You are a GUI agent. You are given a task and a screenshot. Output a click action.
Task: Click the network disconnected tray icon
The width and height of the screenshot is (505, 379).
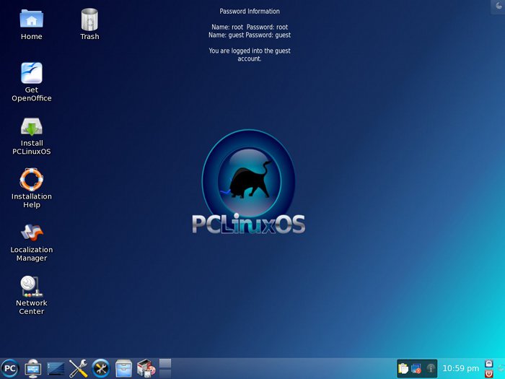click(416, 368)
